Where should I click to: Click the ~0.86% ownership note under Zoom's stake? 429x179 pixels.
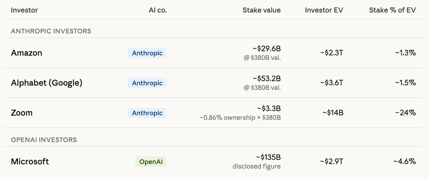[240, 118]
